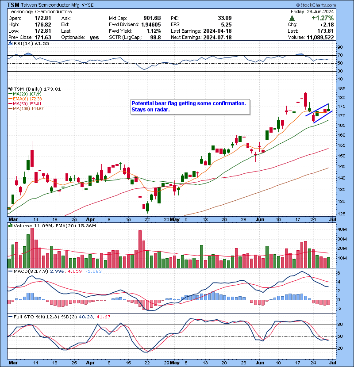The image size is (354, 367).
Task: Click the Taiwan Semiconductor Mfg company name
Action: point(50,5)
